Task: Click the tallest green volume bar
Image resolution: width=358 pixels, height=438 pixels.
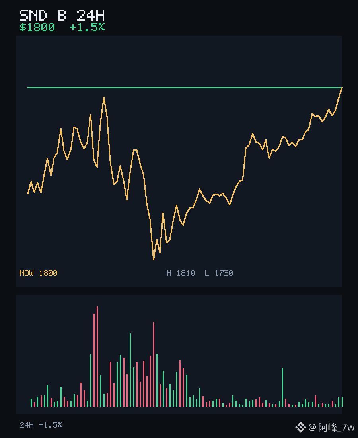Action: coord(130,370)
